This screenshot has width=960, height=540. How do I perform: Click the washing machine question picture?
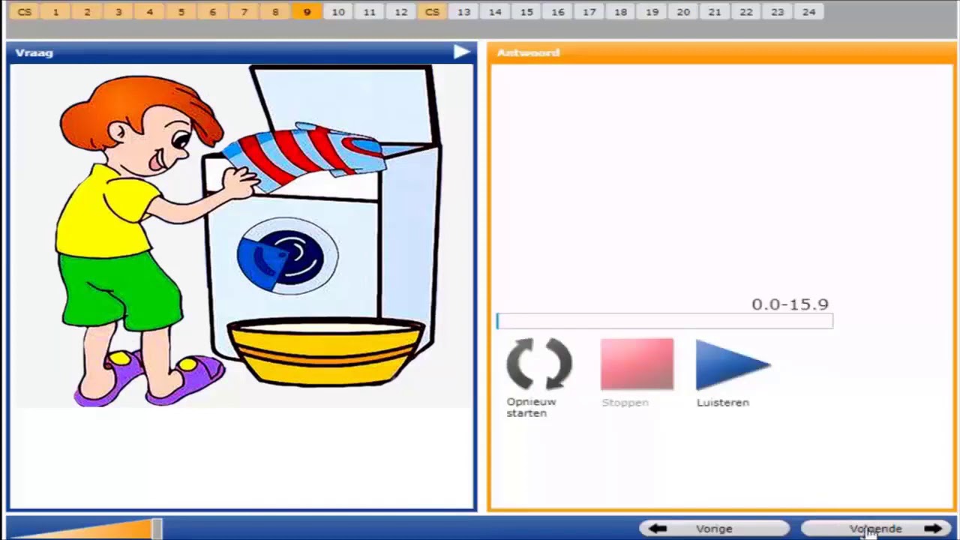(241, 236)
